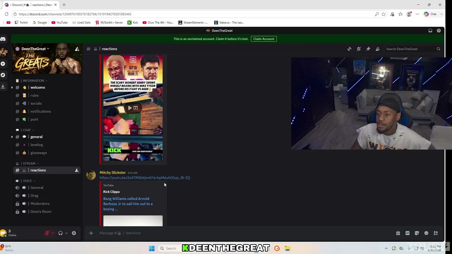The height and width of the screenshot is (254, 452).
Task: Click the create invite icon on reactions channel
Action: coord(77,170)
